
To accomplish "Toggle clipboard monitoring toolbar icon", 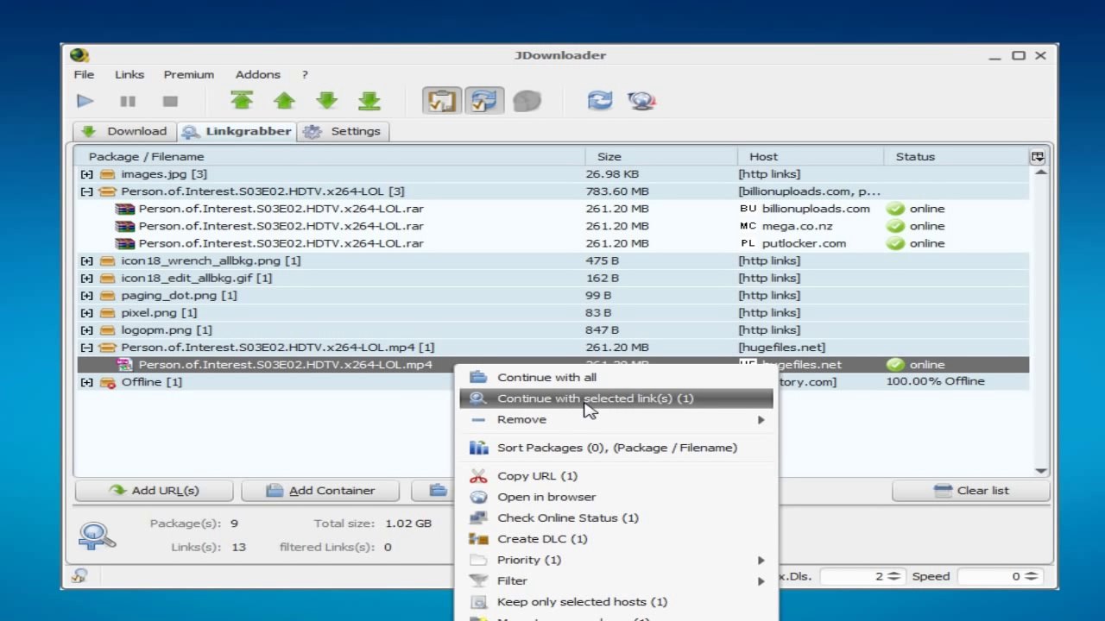I will coord(442,101).
